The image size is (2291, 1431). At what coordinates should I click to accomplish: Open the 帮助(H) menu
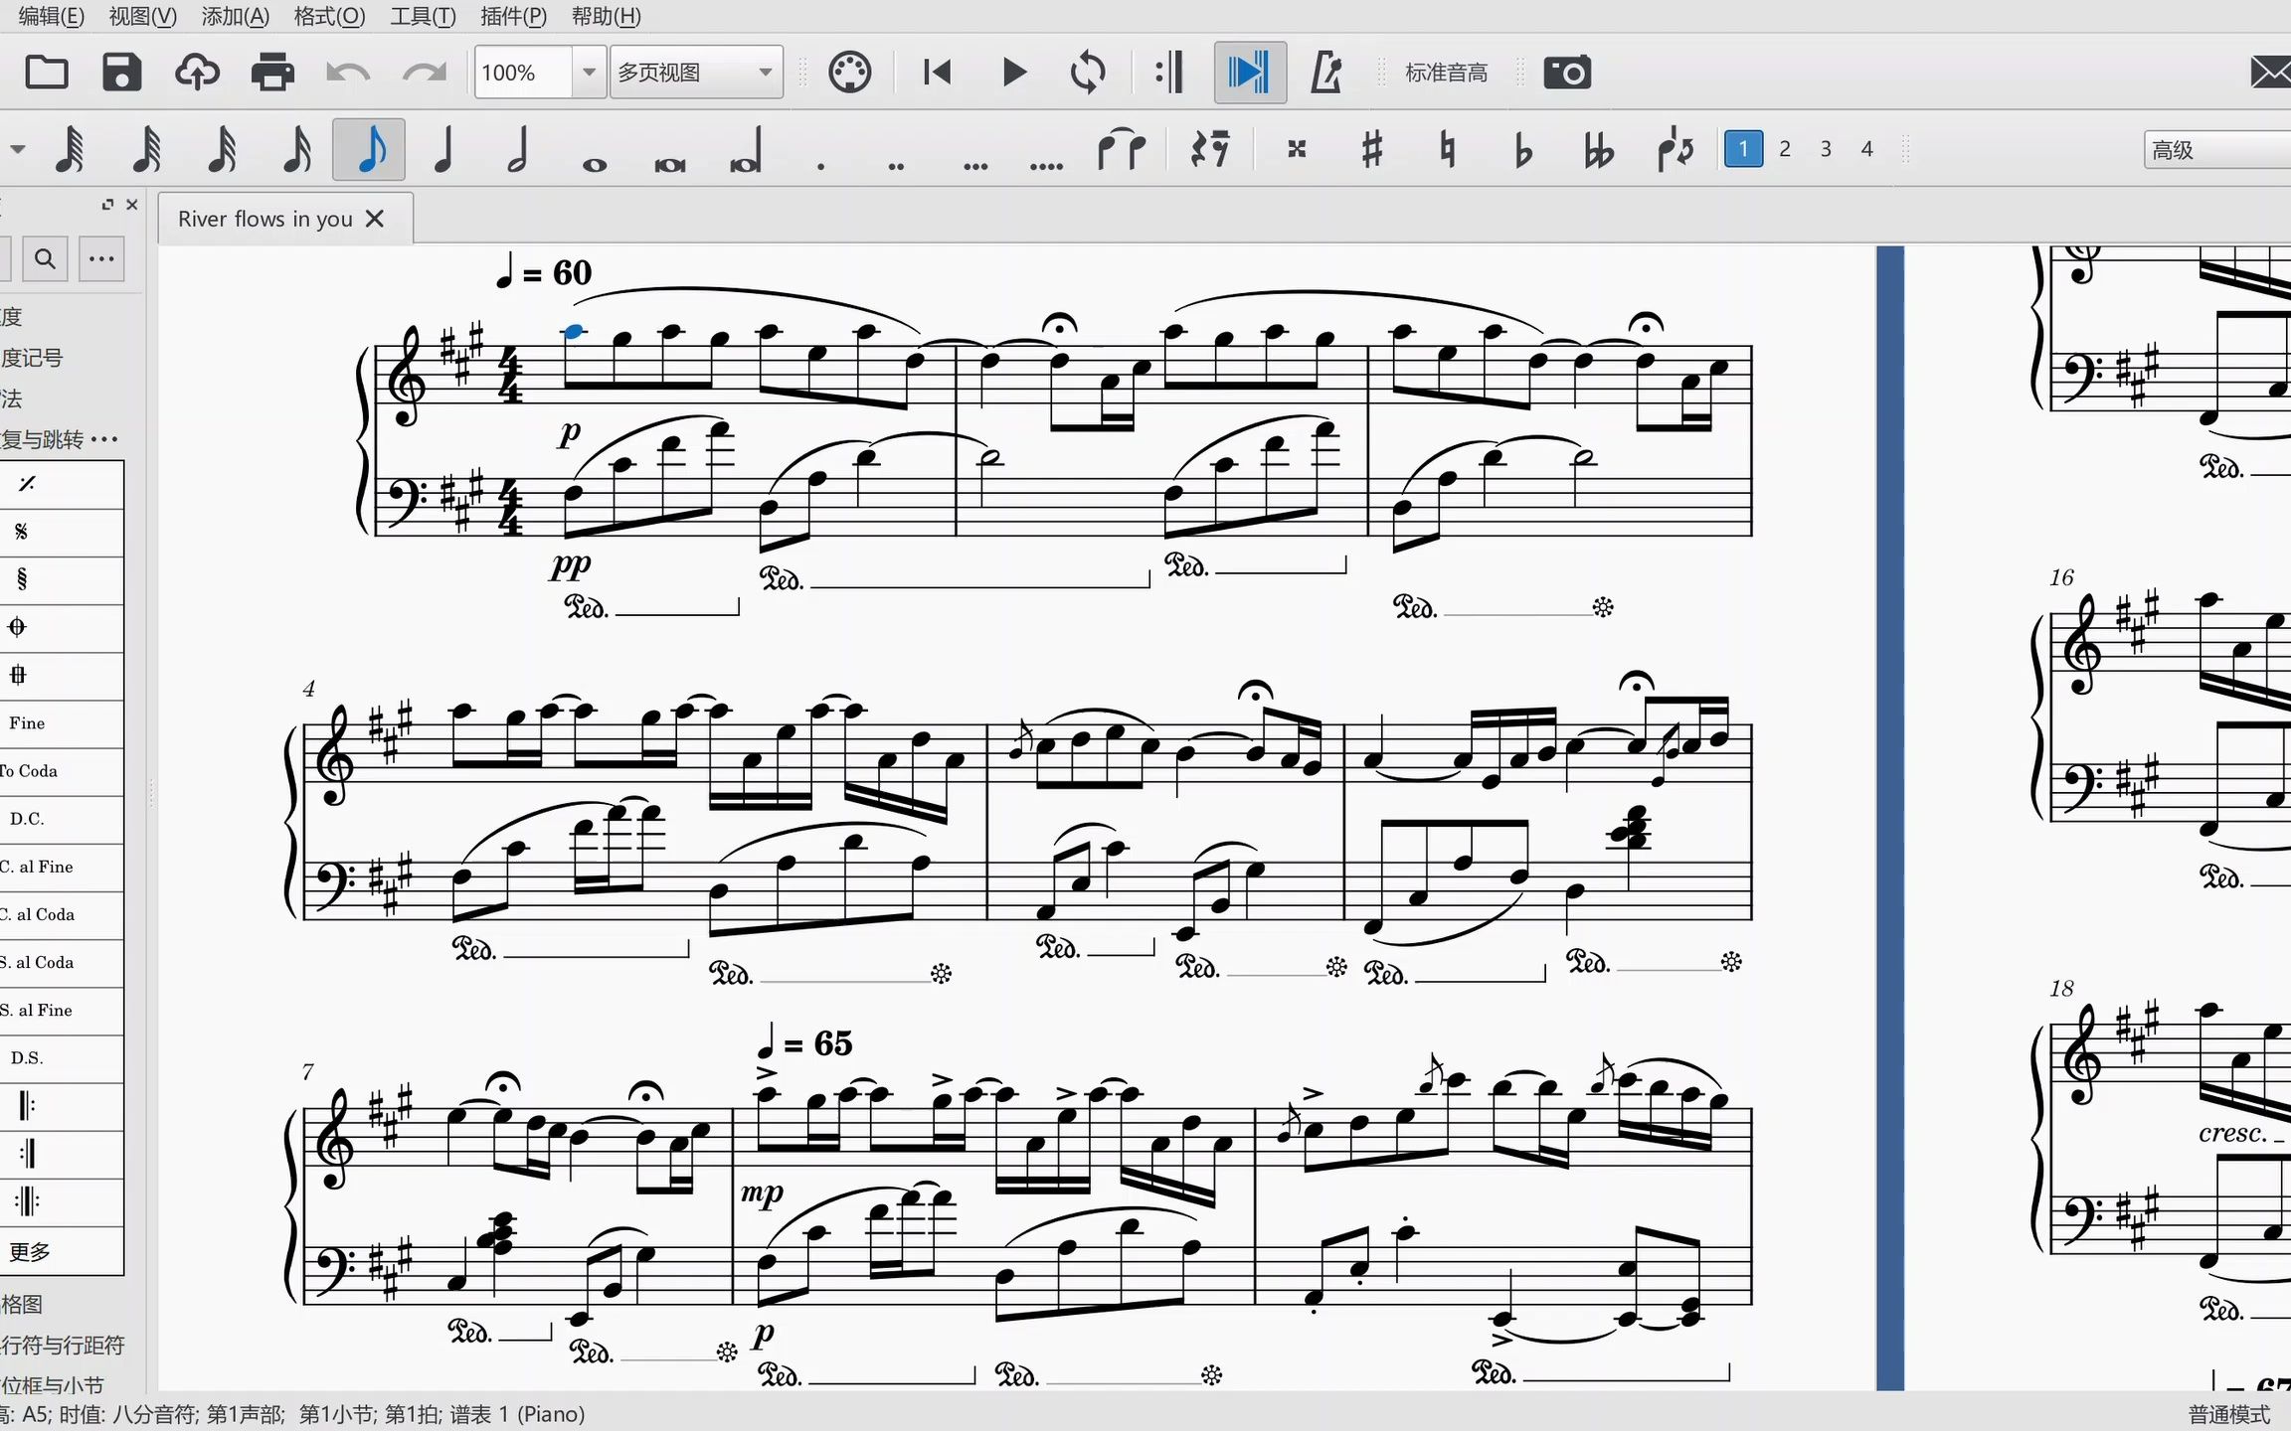pyautogui.click(x=607, y=16)
